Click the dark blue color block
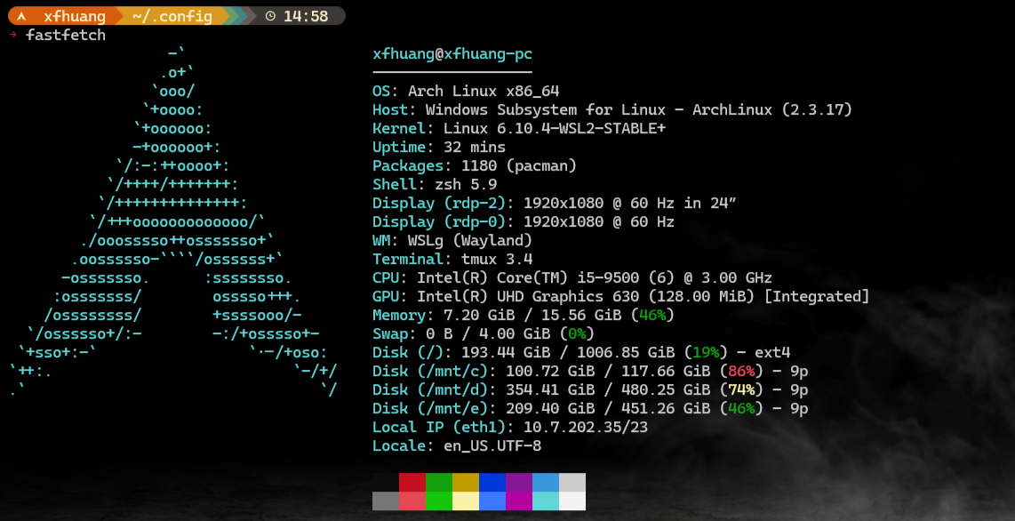 coord(492,482)
